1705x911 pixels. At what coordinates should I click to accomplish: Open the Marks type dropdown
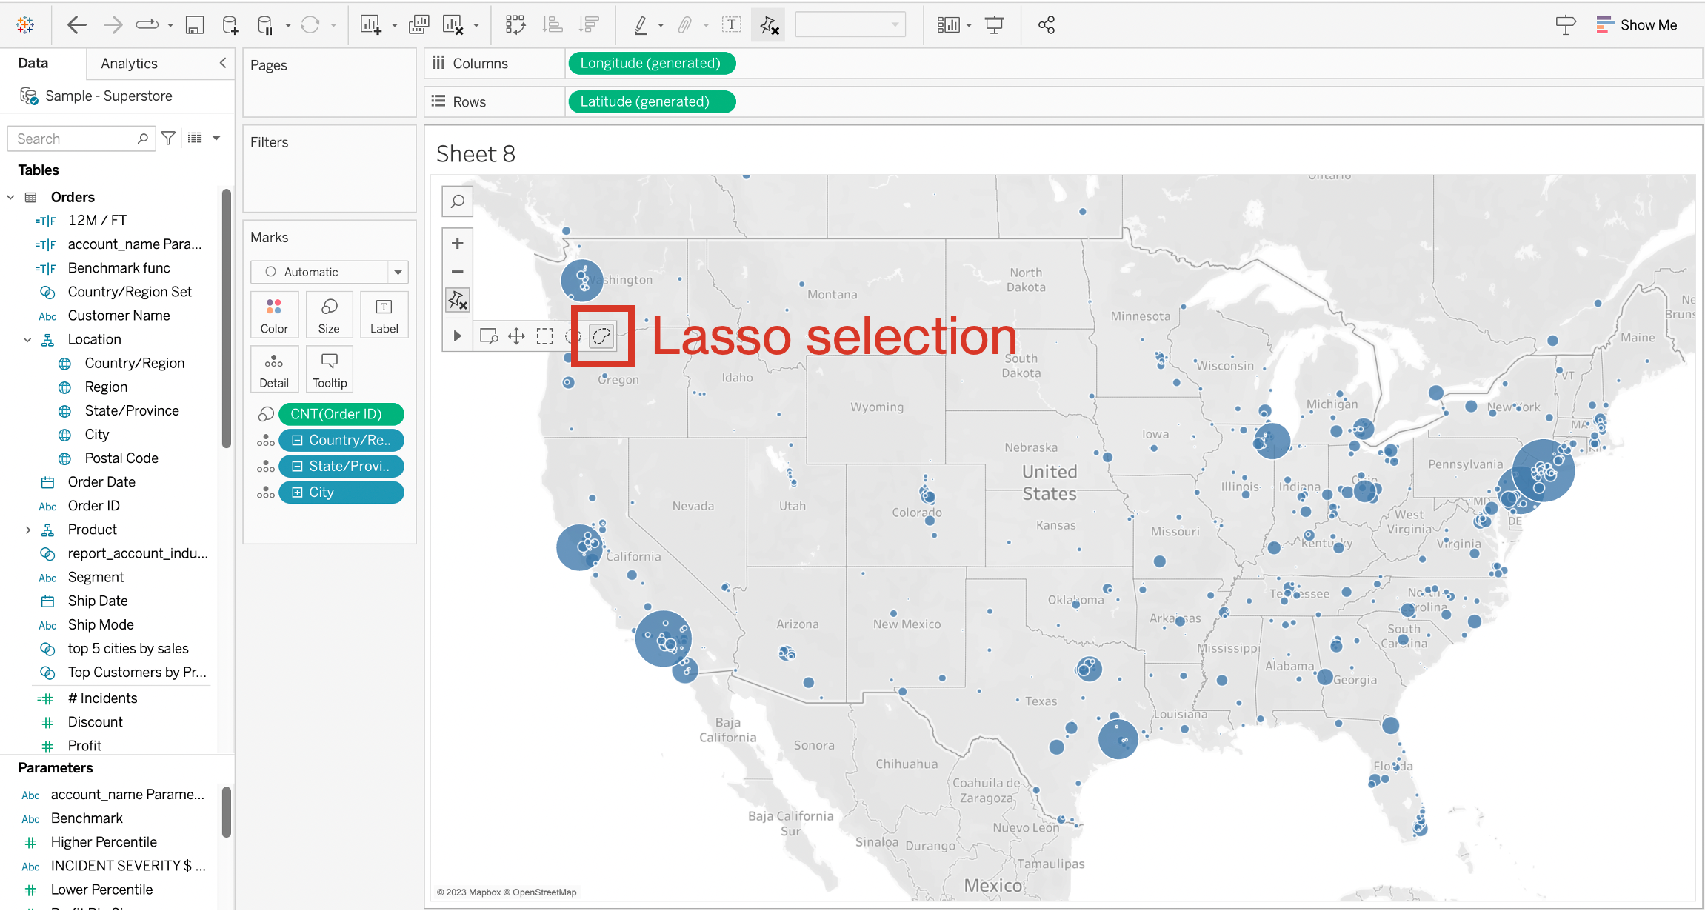pyautogui.click(x=330, y=270)
